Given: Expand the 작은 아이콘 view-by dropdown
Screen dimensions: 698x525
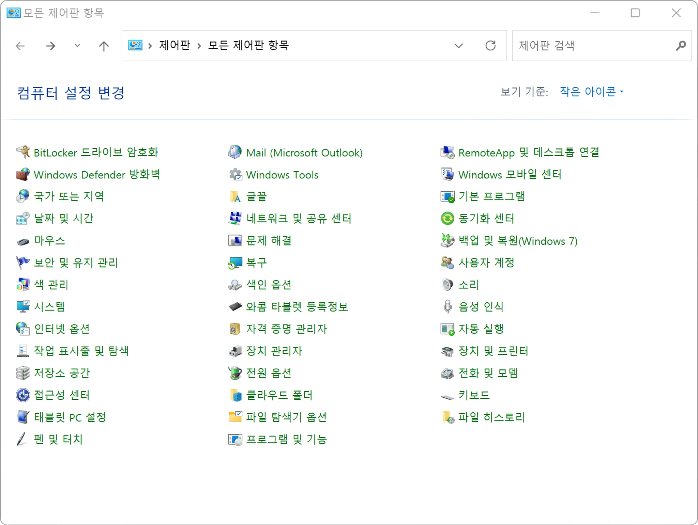Looking at the screenshot, I should (x=591, y=92).
